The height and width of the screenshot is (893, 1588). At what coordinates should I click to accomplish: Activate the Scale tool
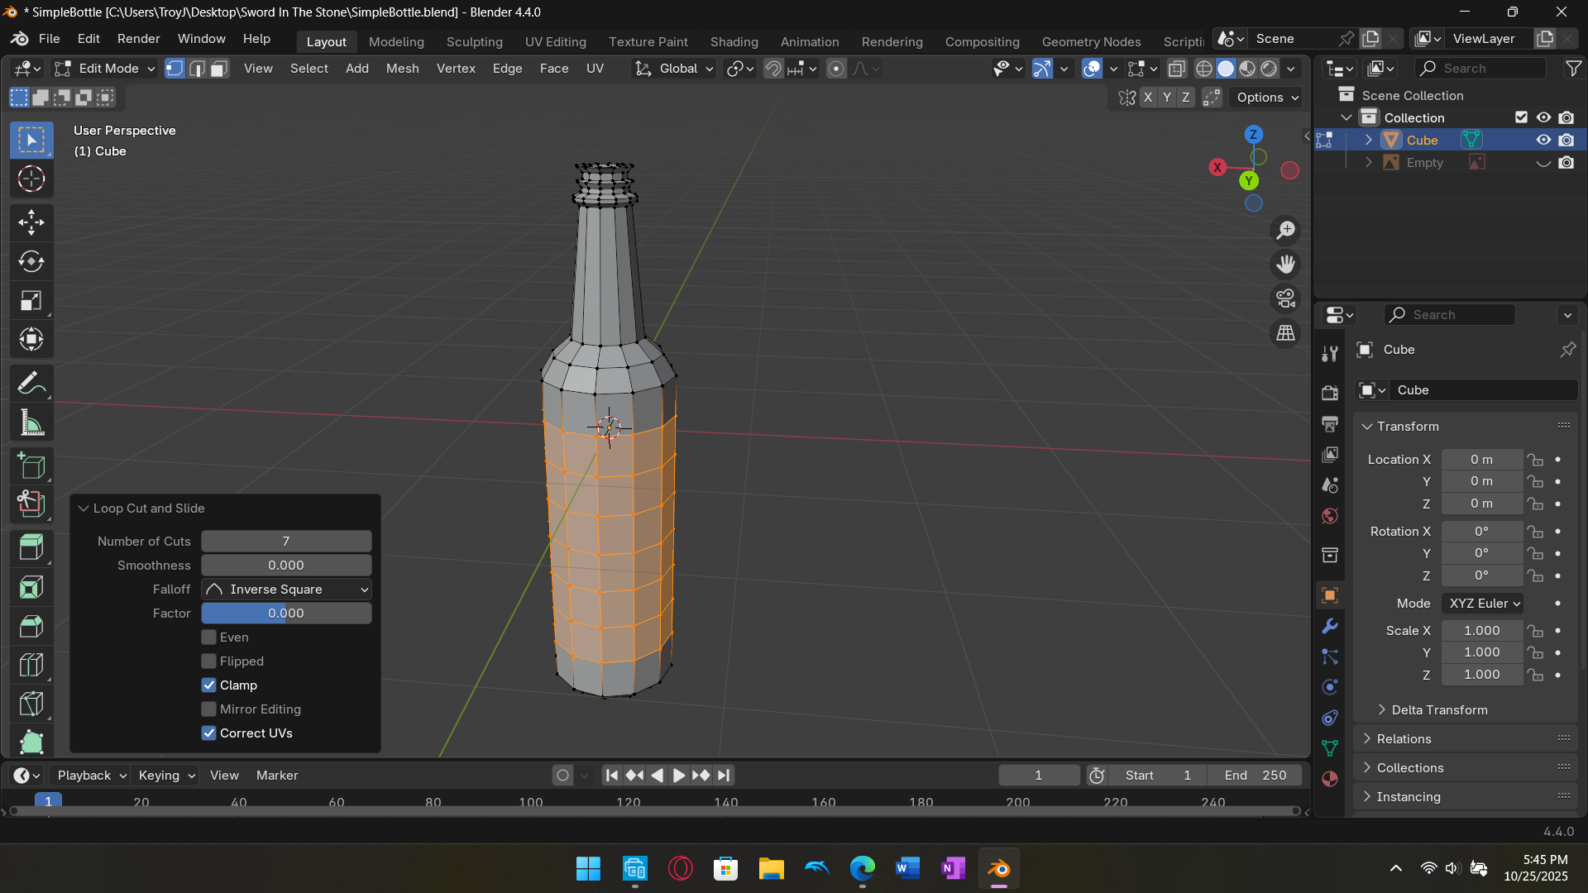click(x=31, y=301)
